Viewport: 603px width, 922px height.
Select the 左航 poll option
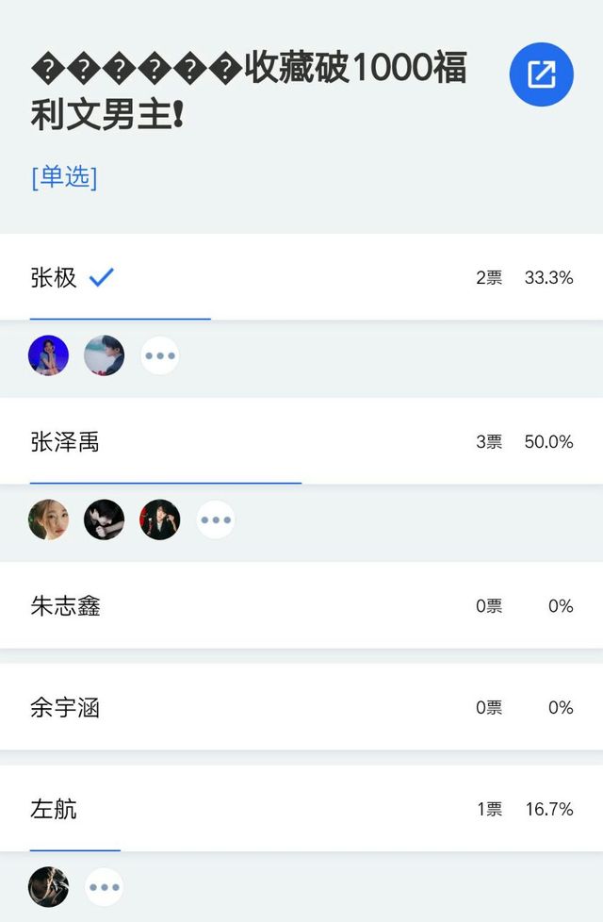click(x=54, y=810)
